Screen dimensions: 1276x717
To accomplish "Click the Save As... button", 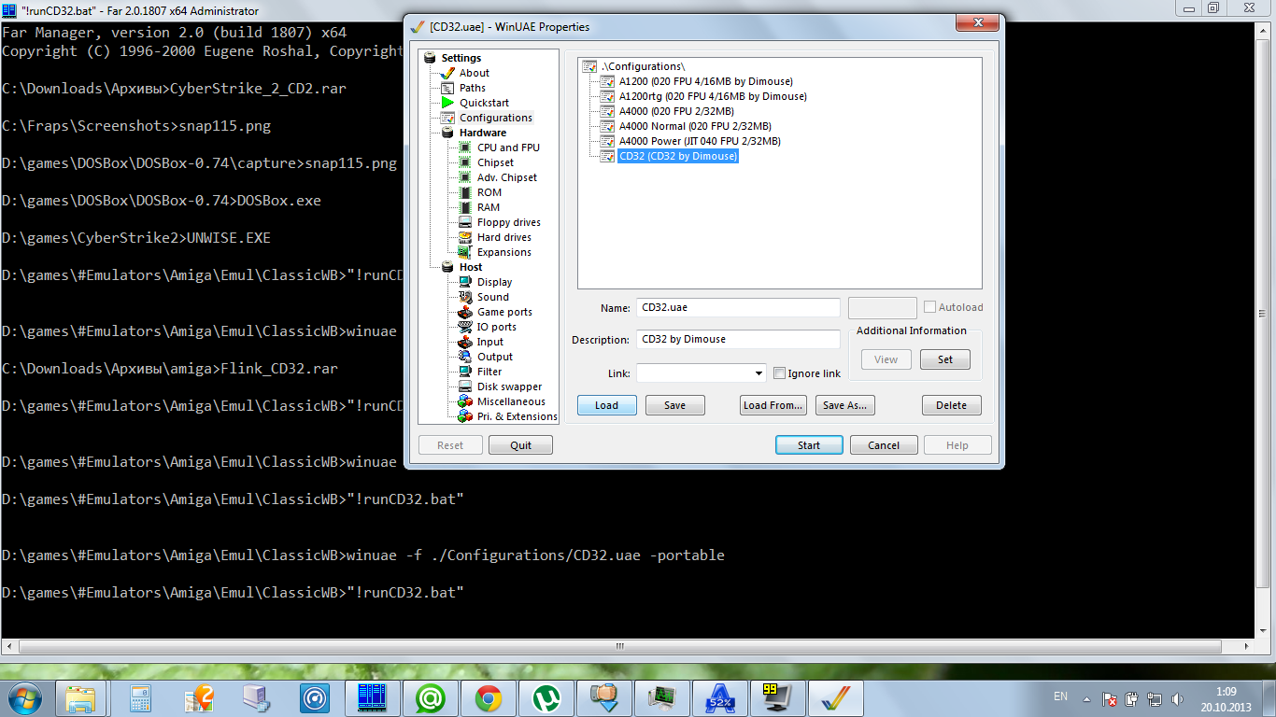I will pos(845,405).
